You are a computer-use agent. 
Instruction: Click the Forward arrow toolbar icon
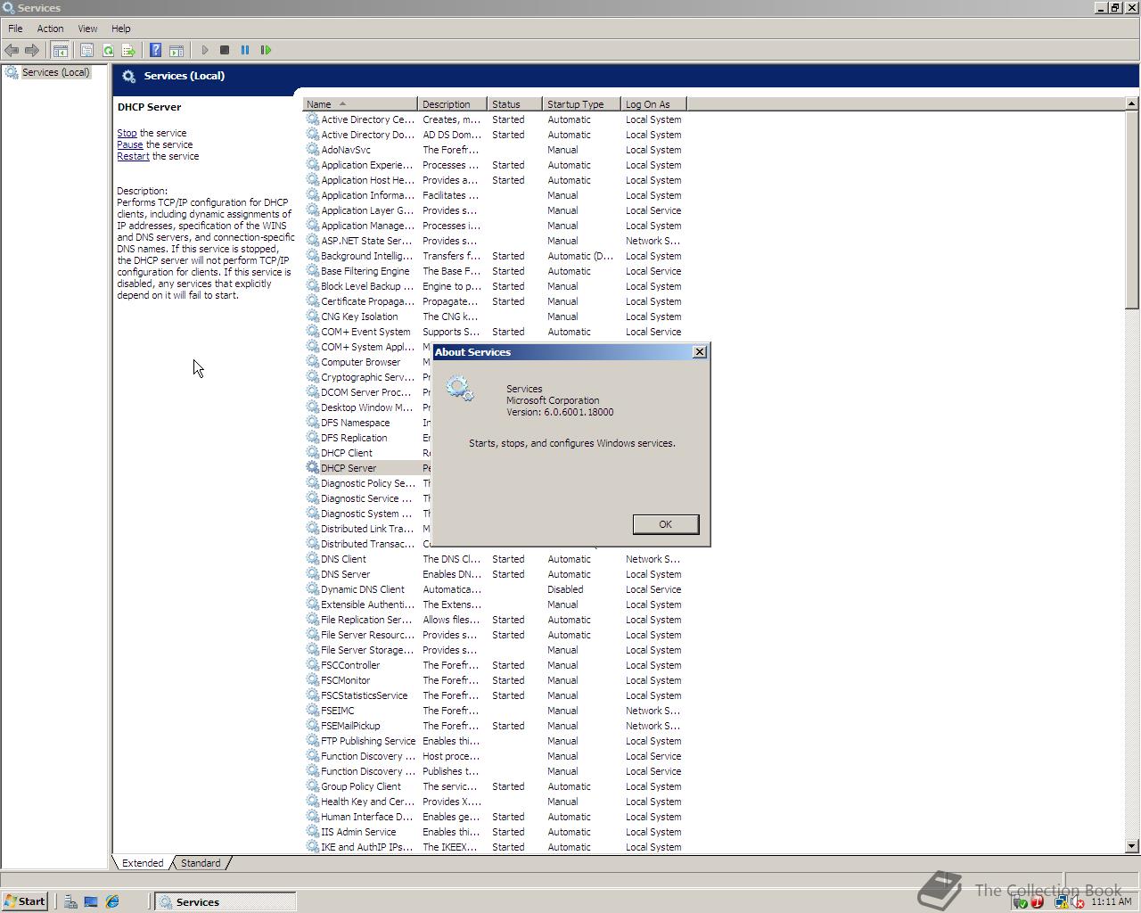pos(32,50)
